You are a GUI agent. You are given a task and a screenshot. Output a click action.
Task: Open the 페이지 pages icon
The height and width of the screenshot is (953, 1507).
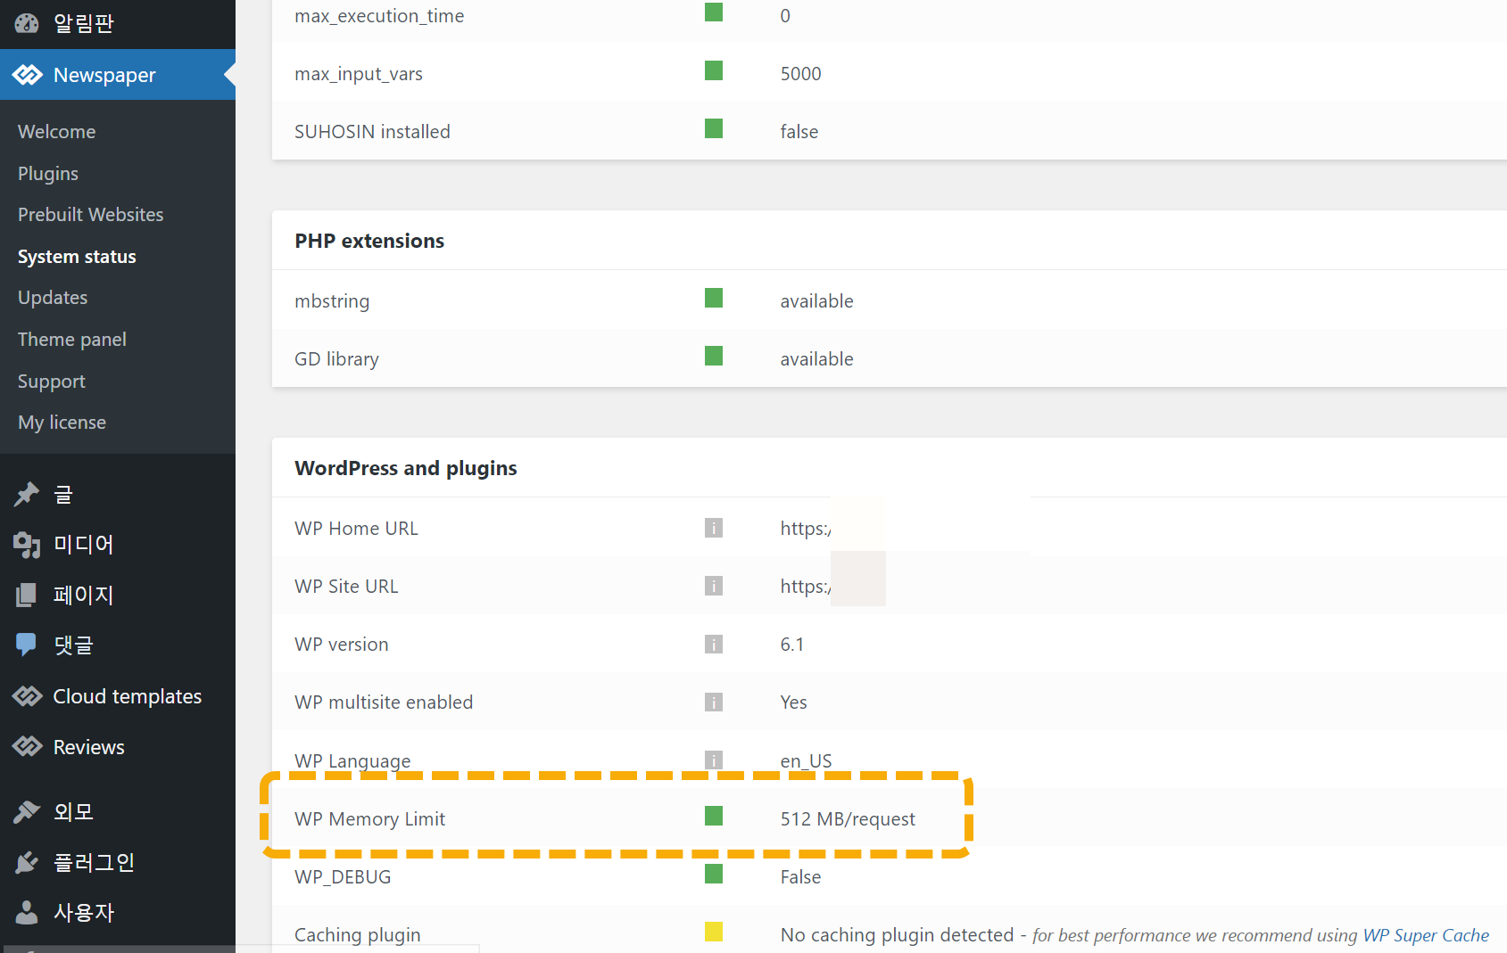tap(27, 595)
